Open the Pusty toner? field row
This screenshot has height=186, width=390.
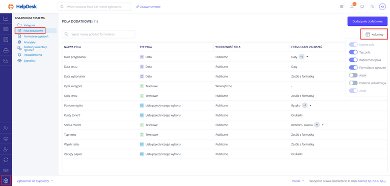[225, 115]
